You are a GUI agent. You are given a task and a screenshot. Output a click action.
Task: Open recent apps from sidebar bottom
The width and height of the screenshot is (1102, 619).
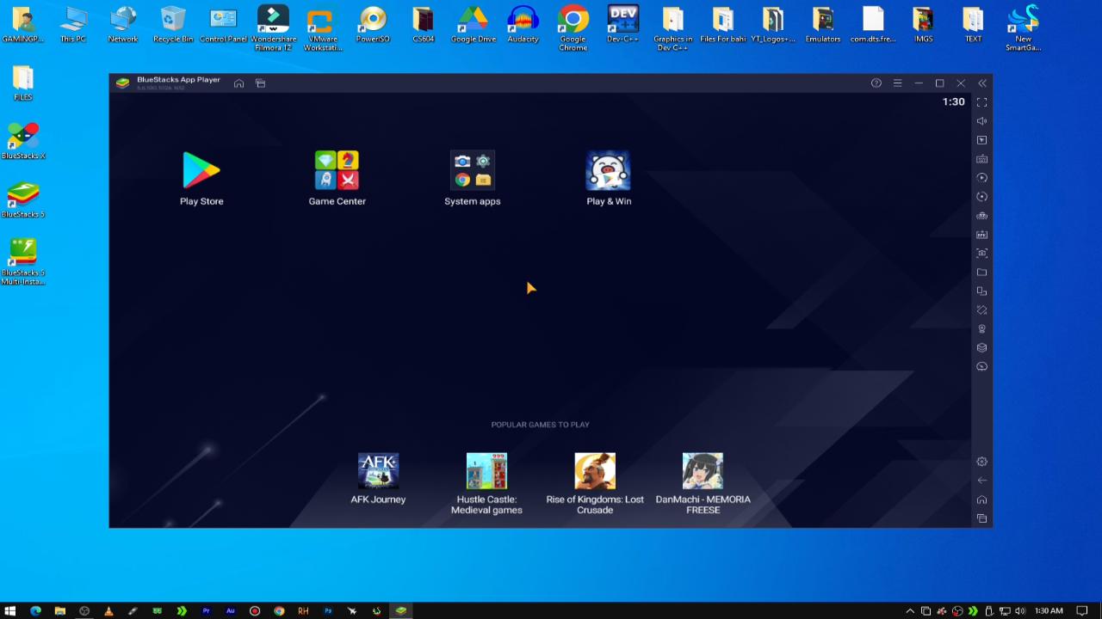click(x=981, y=518)
